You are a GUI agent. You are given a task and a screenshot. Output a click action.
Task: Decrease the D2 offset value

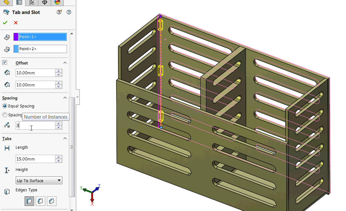[x=58, y=87]
